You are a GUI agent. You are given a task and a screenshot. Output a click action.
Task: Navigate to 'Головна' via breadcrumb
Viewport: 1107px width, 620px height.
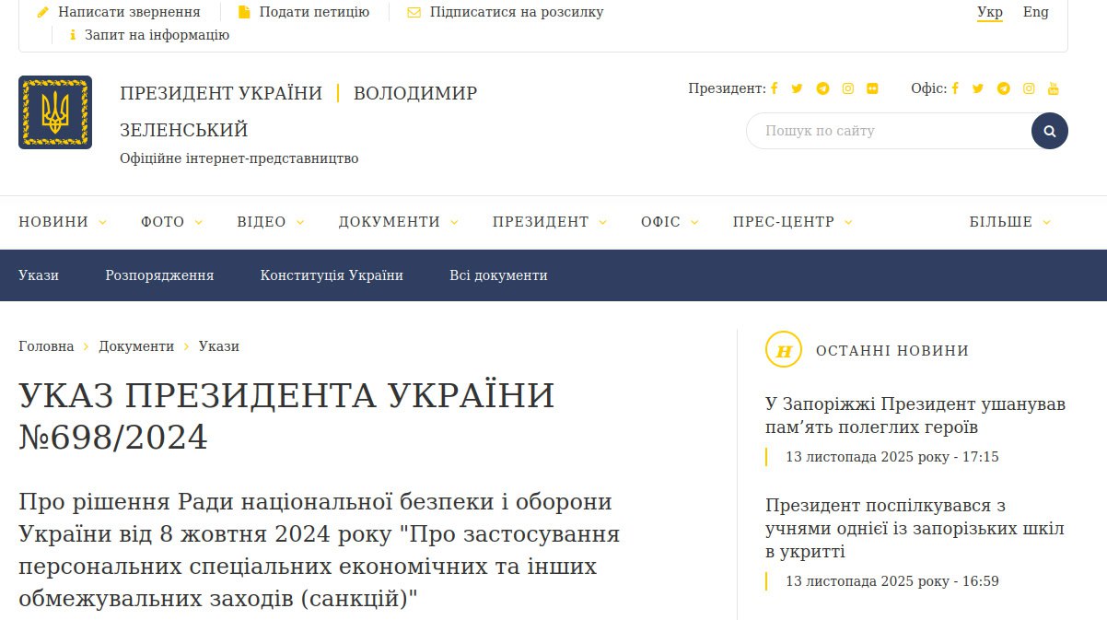(x=45, y=346)
